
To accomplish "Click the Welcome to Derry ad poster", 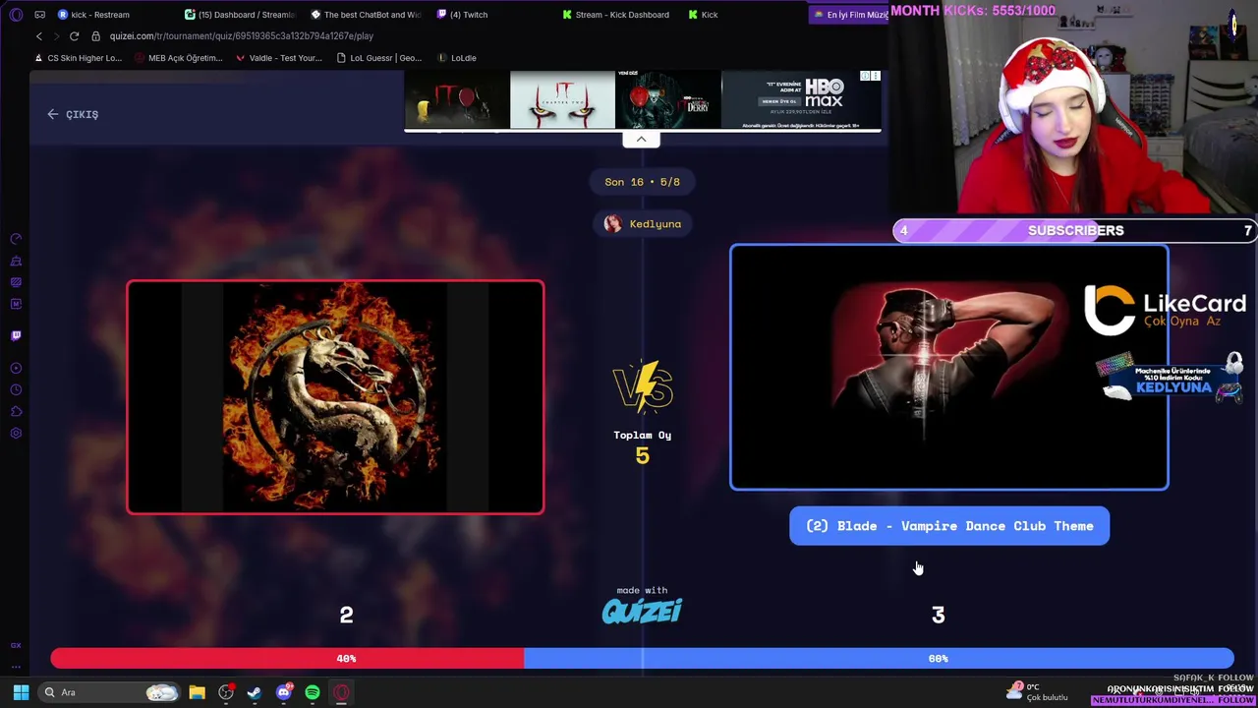I will (667, 100).
